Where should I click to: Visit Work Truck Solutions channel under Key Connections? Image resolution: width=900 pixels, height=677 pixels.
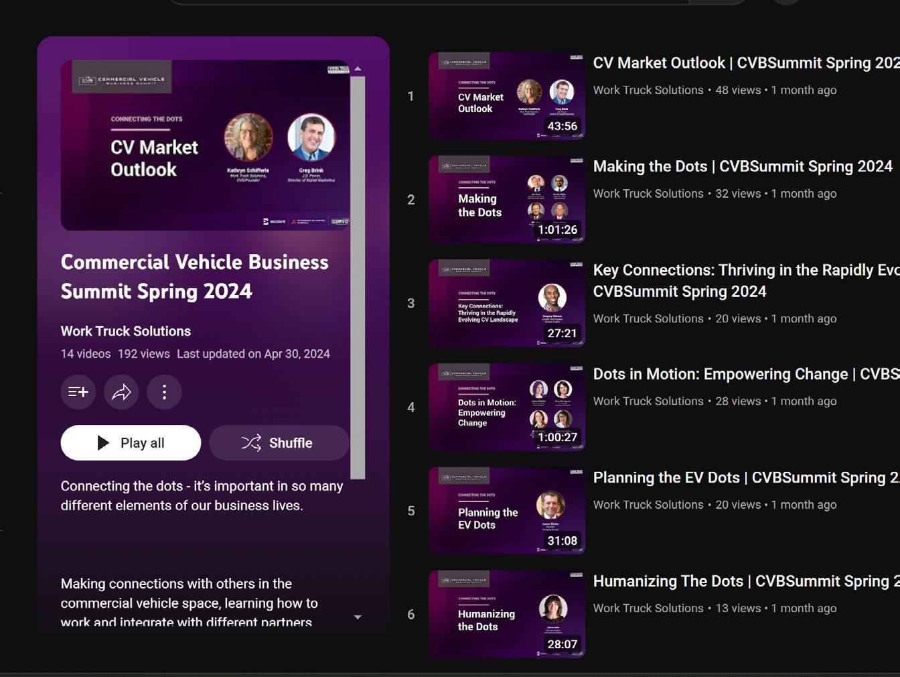click(648, 318)
